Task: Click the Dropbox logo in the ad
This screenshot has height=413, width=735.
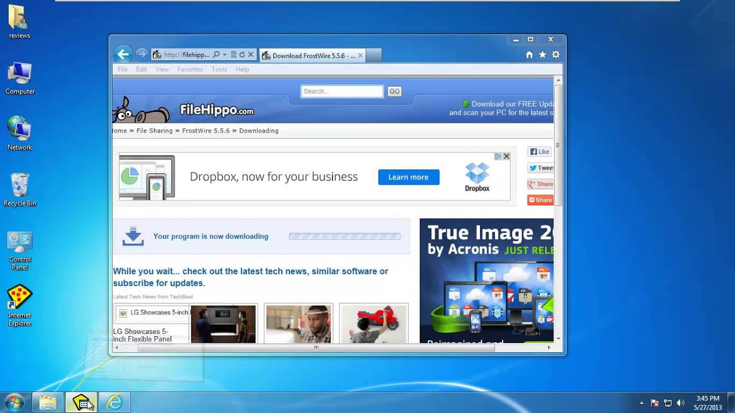Action: pyautogui.click(x=477, y=177)
